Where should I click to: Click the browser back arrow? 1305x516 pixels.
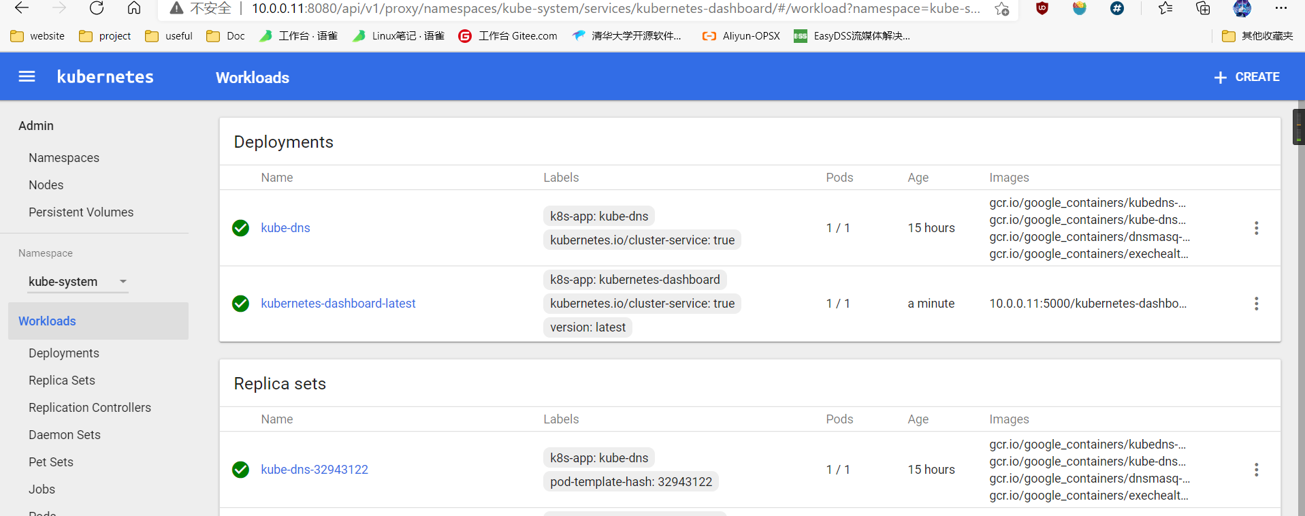pos(22,8)
